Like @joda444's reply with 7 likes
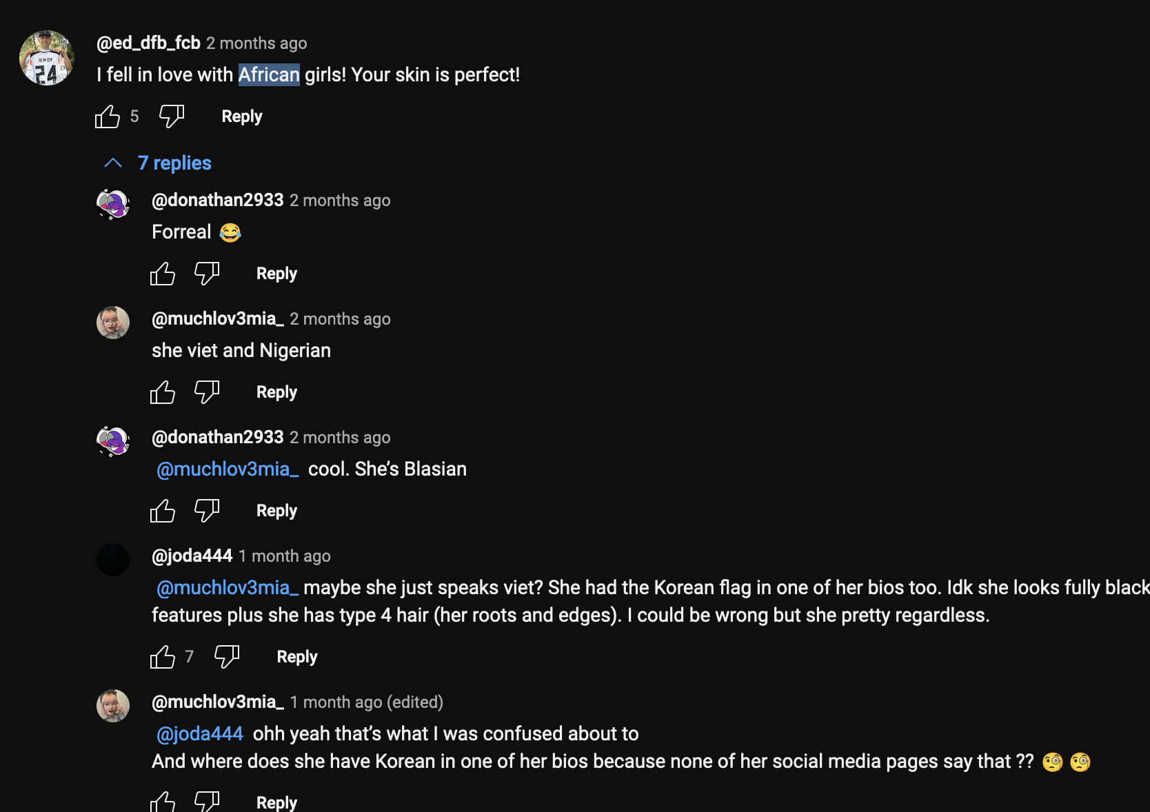The width and height of the screenshot is (1150, 812). tap(163, 657)
